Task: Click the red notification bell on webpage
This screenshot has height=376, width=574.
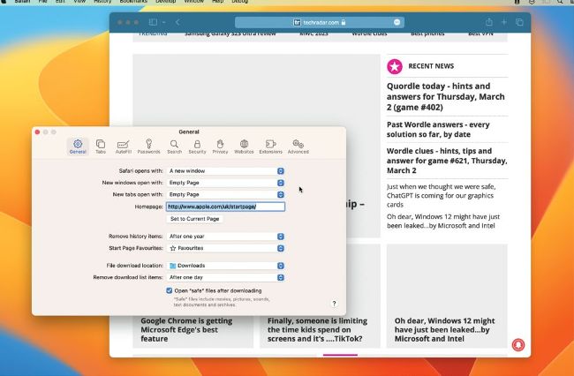Action: 518,344
